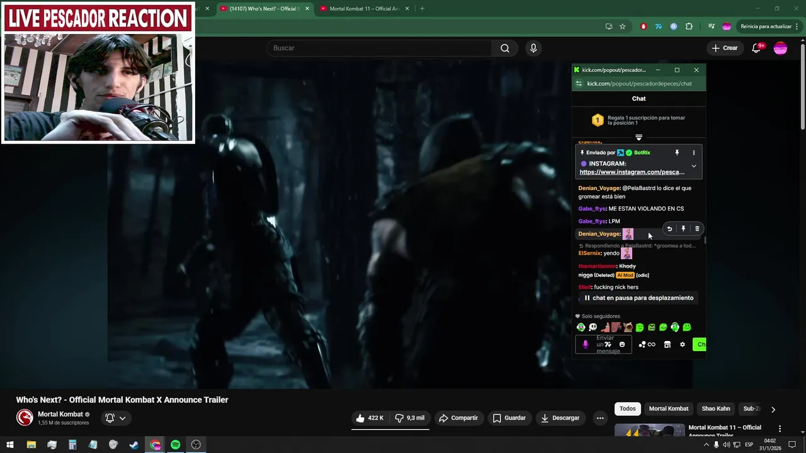Click the purple microphone icon in chat input
The width and height of the screenshot is (806, 453).
[585, 344]
